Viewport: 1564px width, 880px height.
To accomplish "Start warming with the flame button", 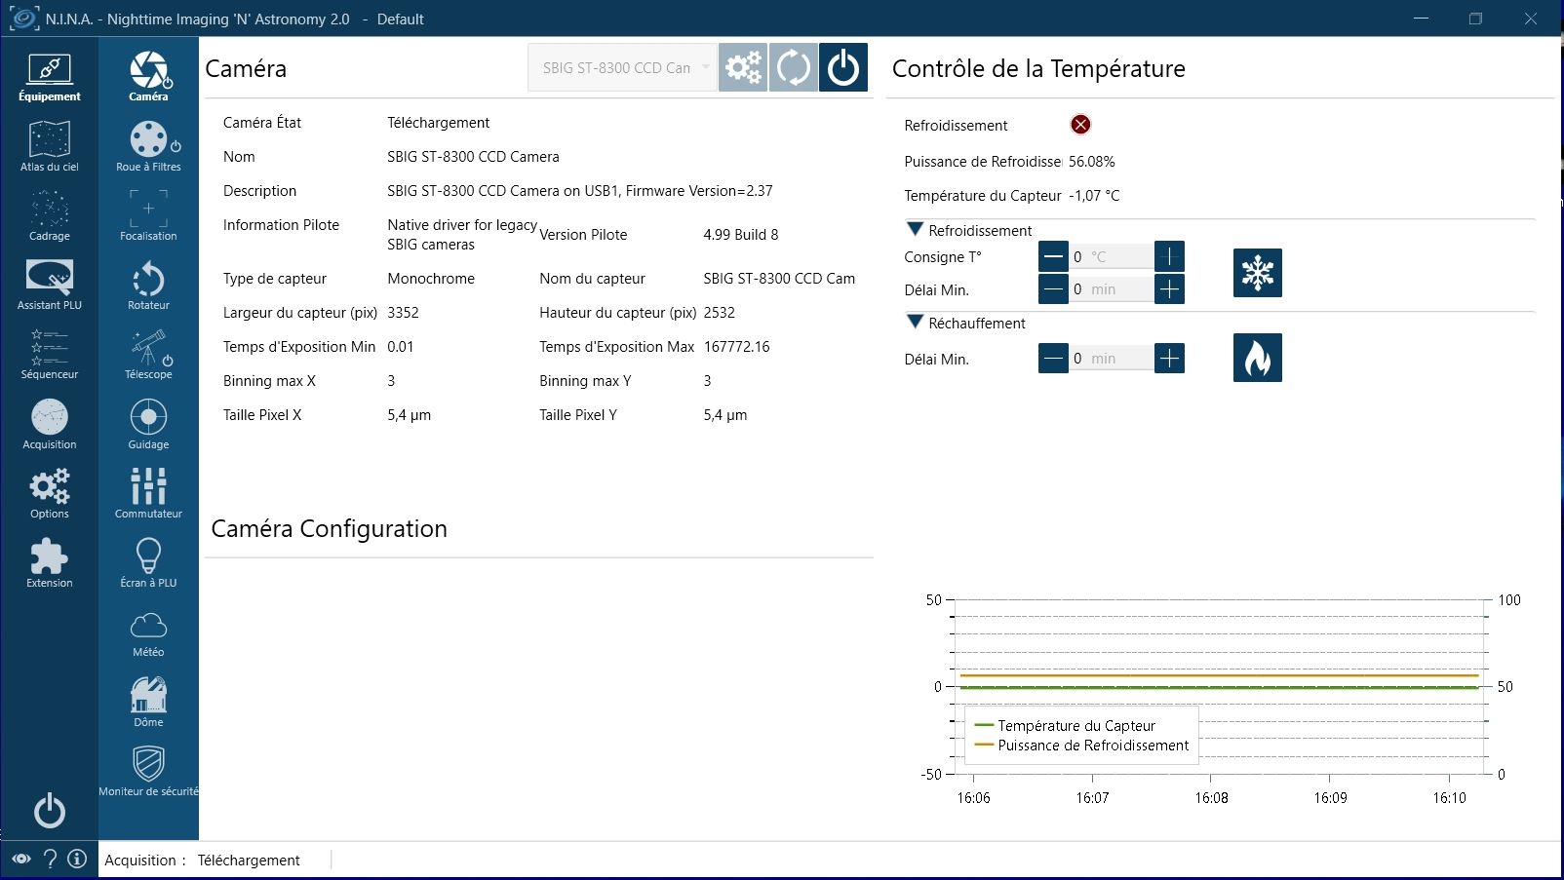I will click(1257, 358).
